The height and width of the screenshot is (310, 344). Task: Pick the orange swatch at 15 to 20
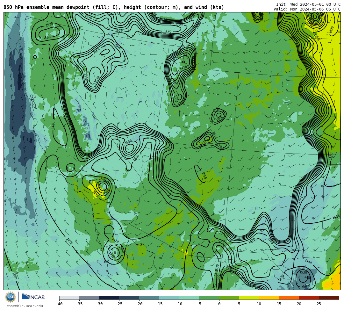(x=289, y=298)
